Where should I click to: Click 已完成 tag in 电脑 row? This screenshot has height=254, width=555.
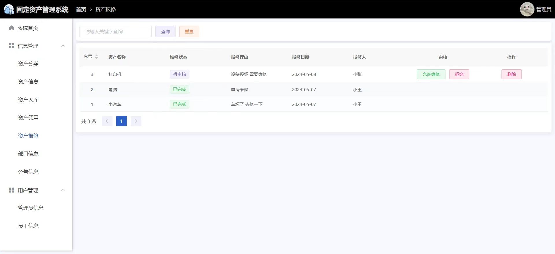point(180,89)
